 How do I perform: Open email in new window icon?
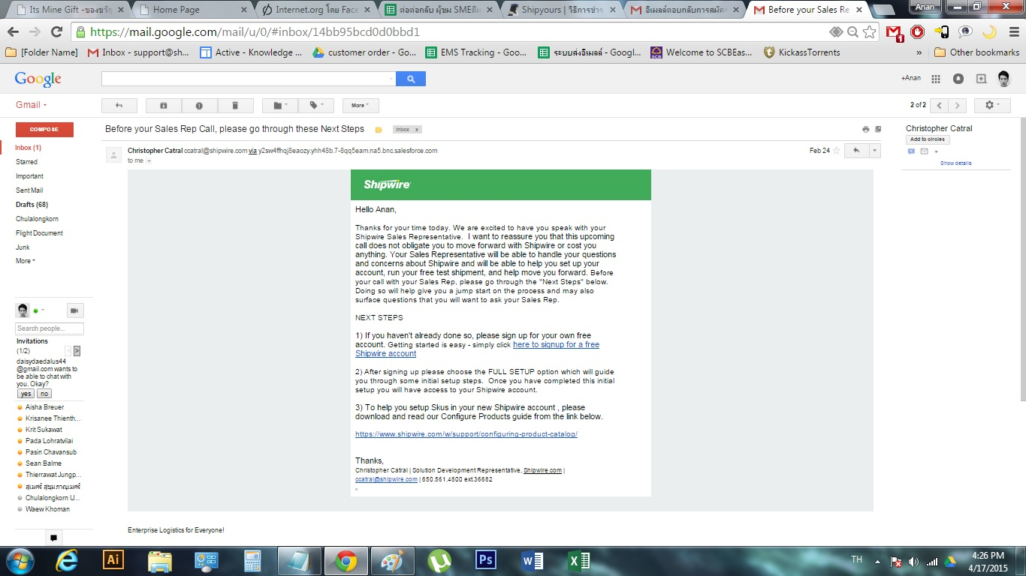point(878,130)
